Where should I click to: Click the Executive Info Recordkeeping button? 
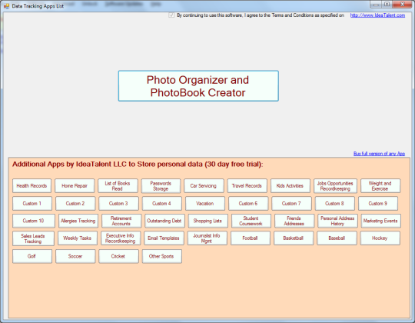tap(121, 238)
